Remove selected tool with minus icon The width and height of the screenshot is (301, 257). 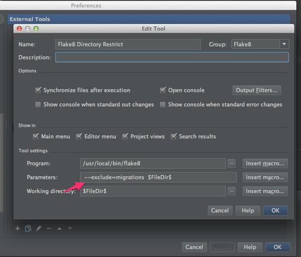(x=49, y=229)
